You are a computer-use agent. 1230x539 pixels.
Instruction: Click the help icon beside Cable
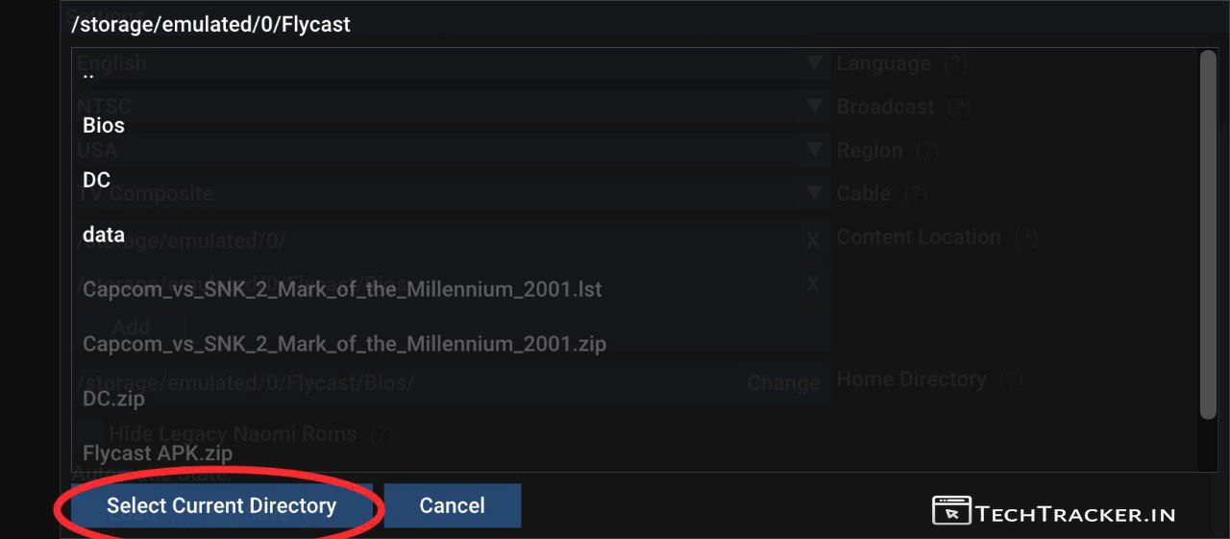tap(916, 194)
